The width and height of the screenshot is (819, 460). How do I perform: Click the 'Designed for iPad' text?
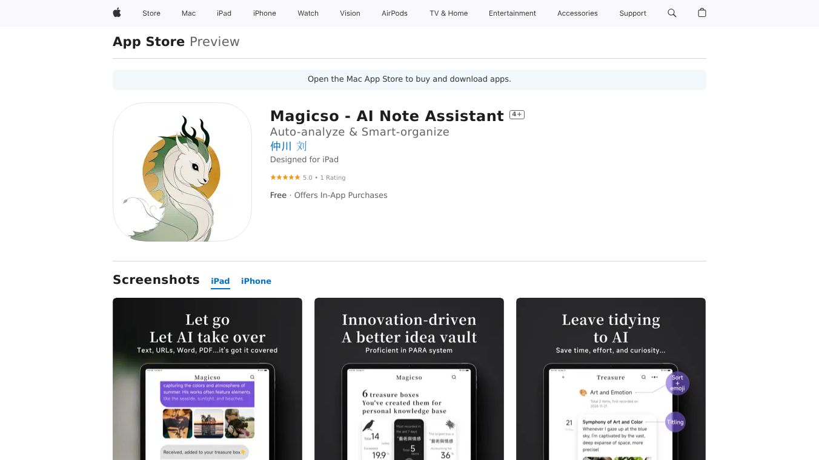click(304, 160)
